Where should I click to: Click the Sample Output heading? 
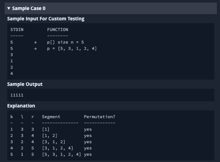click(25, 84)
